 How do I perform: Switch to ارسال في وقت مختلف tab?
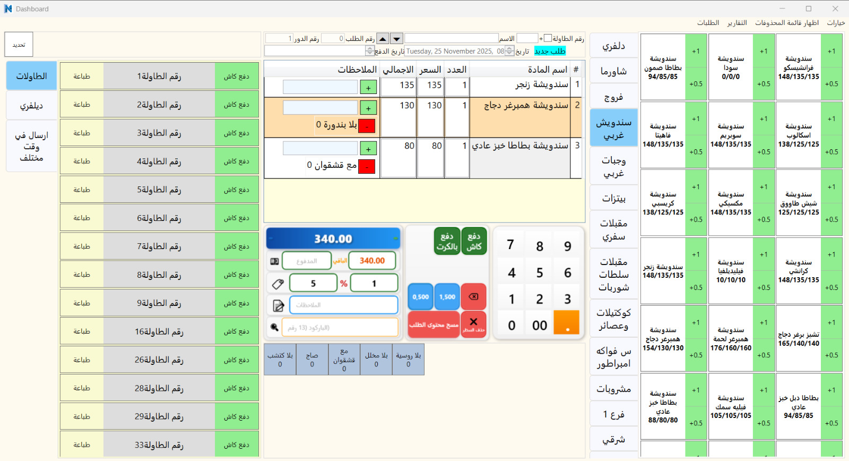click(x=31, y=146)
